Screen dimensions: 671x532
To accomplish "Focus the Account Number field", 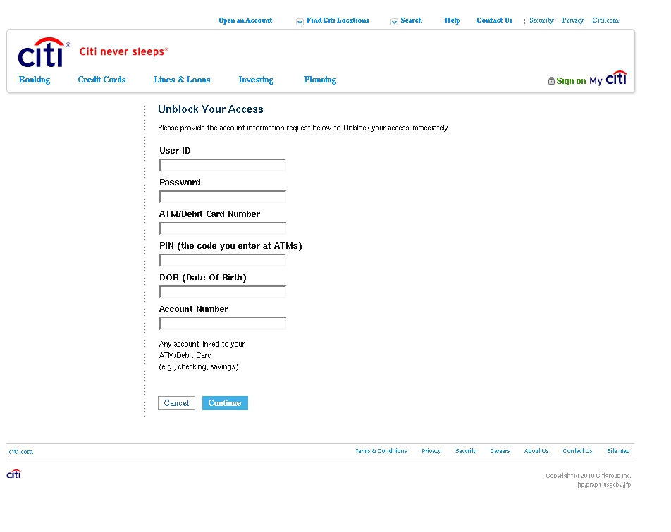I will coord(223,323).
